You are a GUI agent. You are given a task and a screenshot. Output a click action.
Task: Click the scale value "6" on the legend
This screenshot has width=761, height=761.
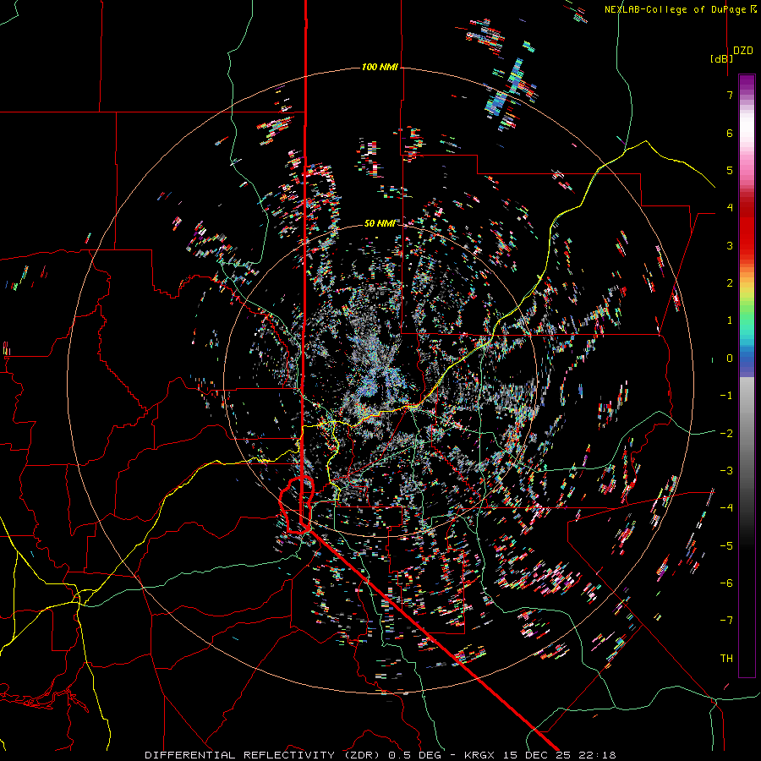coord(730,133)
